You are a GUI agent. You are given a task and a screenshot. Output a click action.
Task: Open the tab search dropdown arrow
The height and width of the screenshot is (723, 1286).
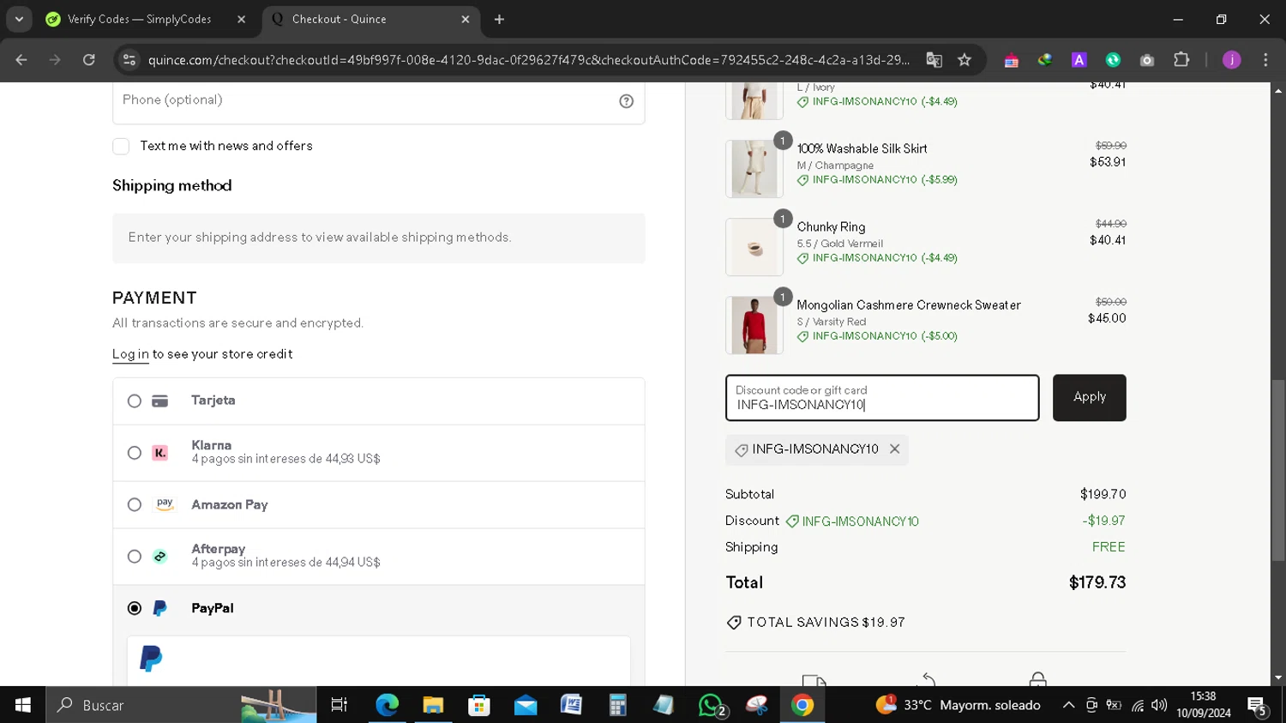click(19, 19)
